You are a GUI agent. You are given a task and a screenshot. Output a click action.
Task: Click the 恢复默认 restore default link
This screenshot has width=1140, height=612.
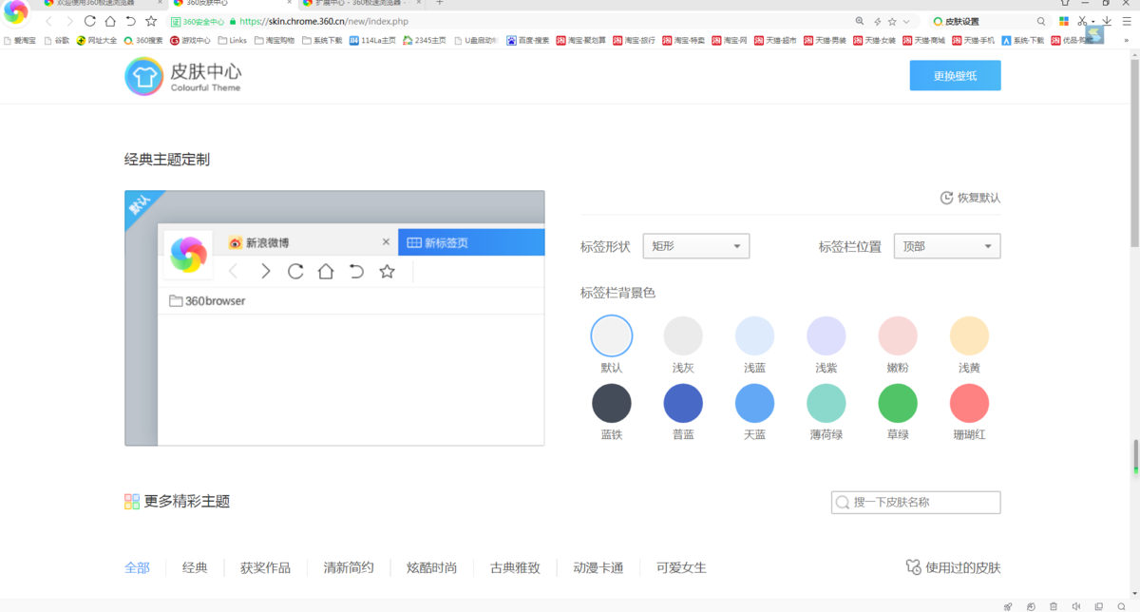point(970,198)
